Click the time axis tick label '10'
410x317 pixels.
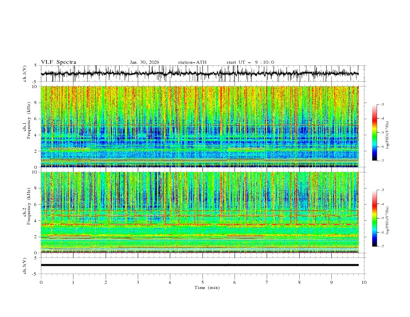pyautogui.click(x=364, y=282)
